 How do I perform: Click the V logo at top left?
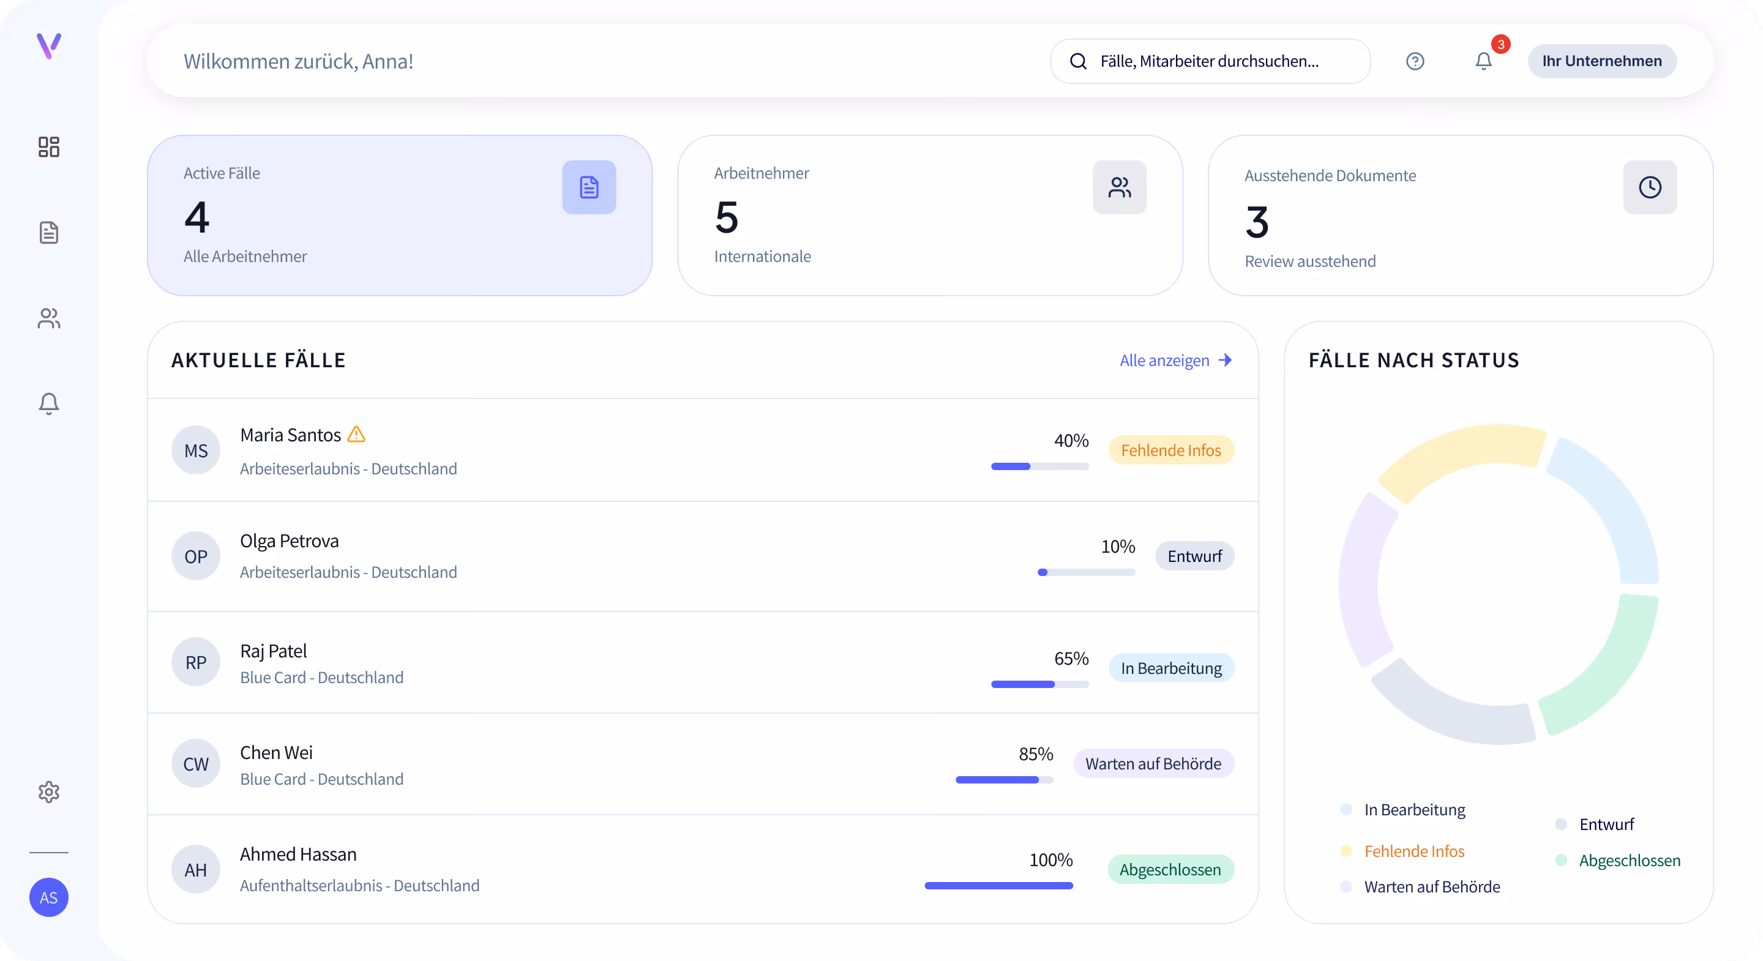click(x=48, y=47)
